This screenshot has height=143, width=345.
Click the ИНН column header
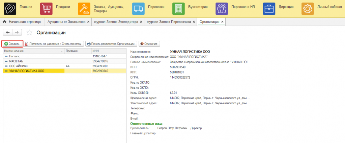[x=109, y=51]
